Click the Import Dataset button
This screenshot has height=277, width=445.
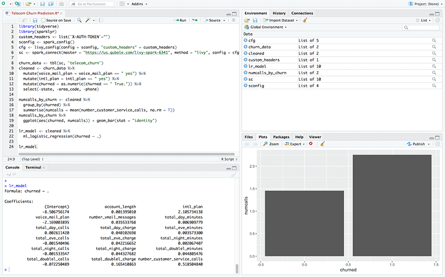(280, 20)
